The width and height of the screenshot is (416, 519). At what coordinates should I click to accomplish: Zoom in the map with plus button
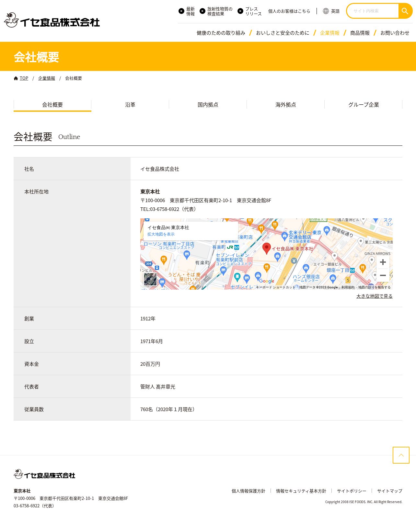pos(383,262)
